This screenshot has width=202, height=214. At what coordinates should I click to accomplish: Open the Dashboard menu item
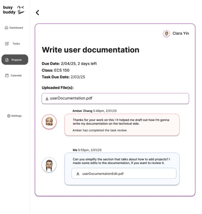pos(14,28)
